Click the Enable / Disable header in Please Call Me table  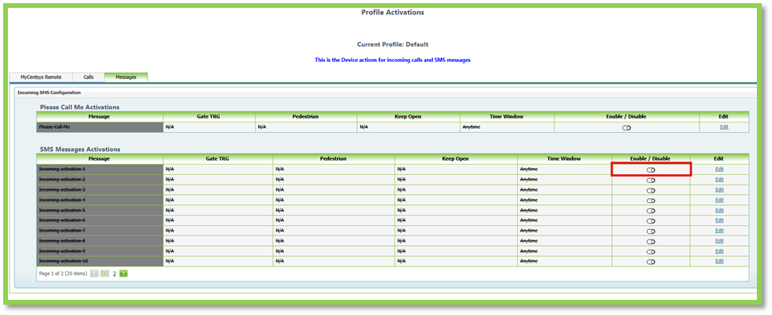(626, 116)
